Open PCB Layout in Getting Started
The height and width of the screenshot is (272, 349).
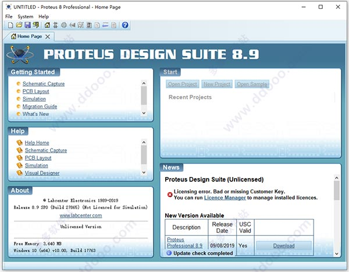pos(36,91)
